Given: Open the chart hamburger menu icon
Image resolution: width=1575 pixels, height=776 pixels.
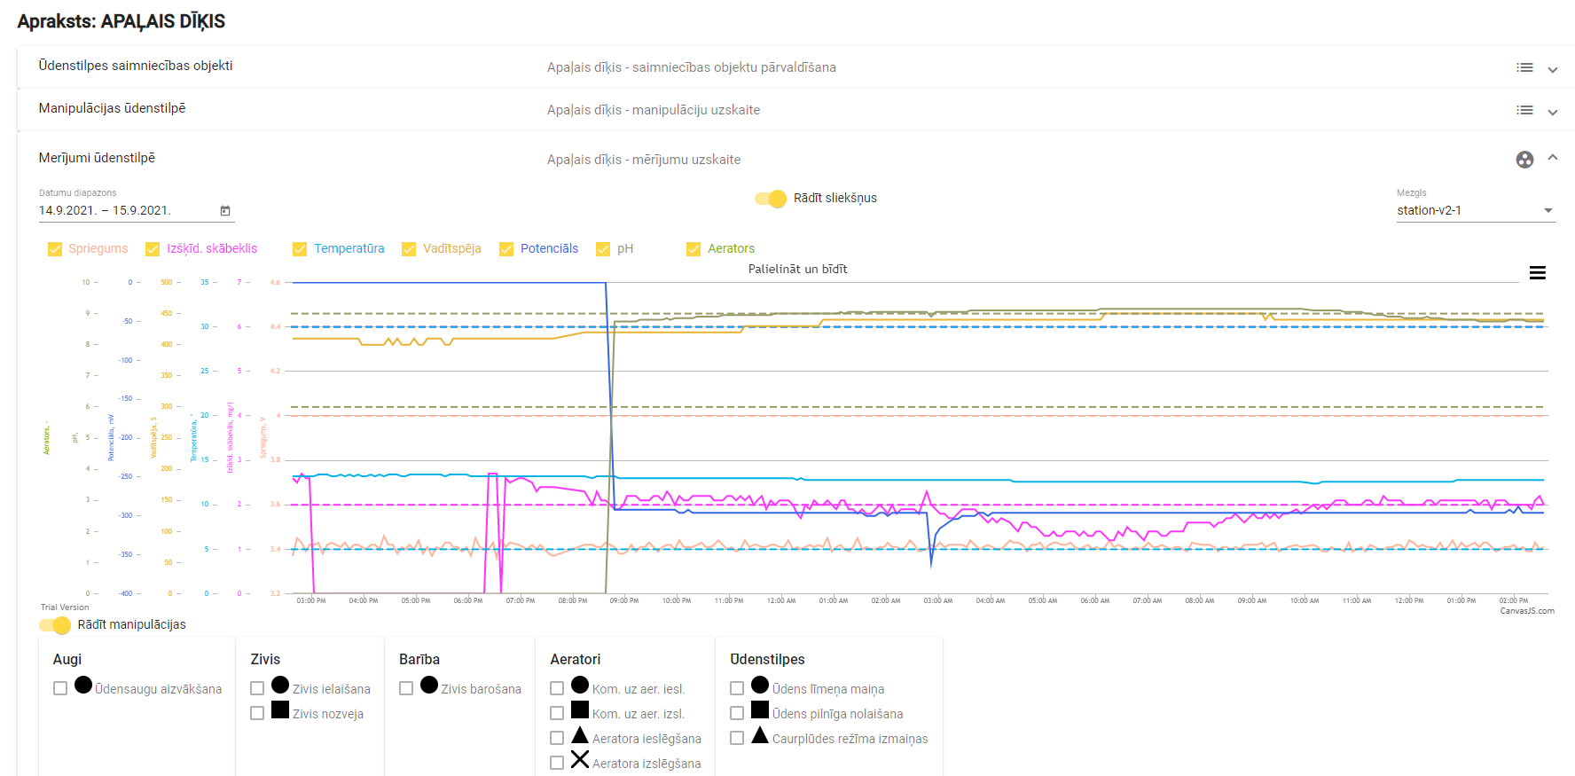Looking at the screenshot, I should (x=1537, y=273).
